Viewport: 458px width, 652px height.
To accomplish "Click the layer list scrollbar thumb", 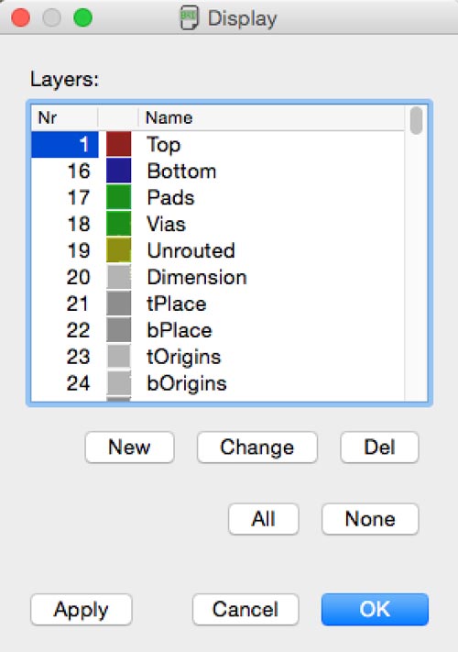I will click(x=416, y=120).
